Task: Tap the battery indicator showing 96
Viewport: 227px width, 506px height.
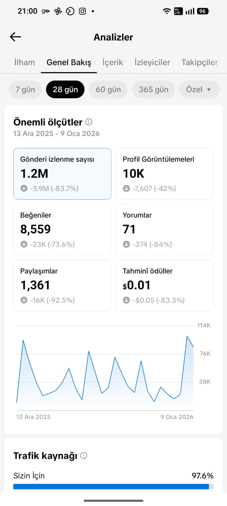Action: [x=203, y=11]
